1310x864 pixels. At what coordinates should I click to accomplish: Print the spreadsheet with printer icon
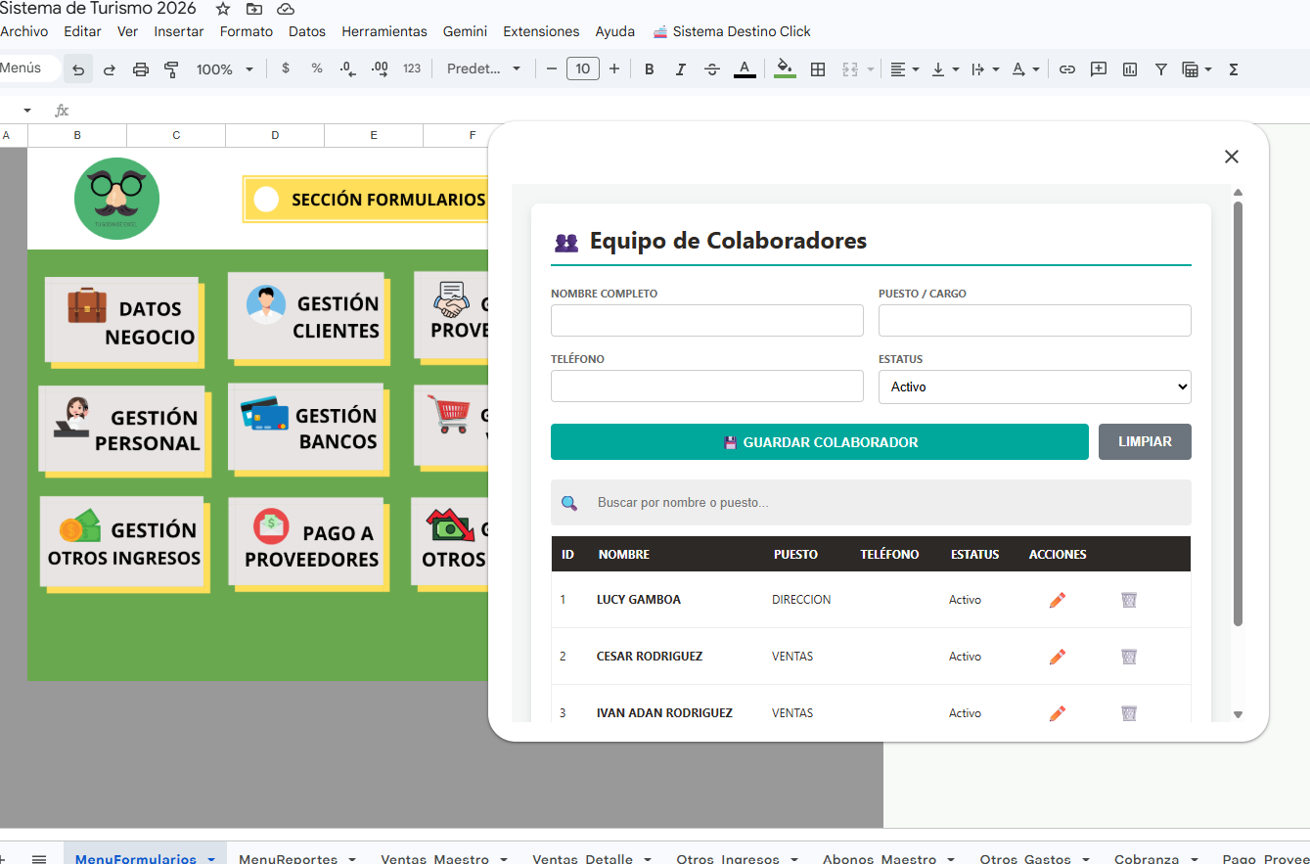pos(141,69)
